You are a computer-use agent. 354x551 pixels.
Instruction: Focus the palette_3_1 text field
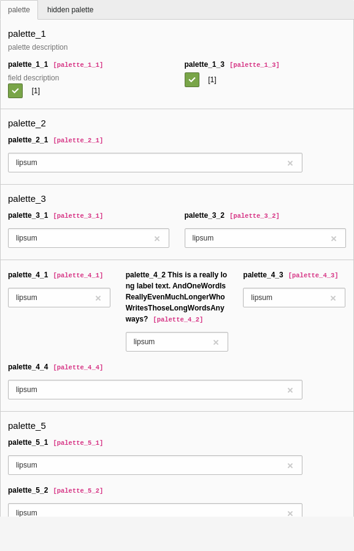[x=88, y=238]
